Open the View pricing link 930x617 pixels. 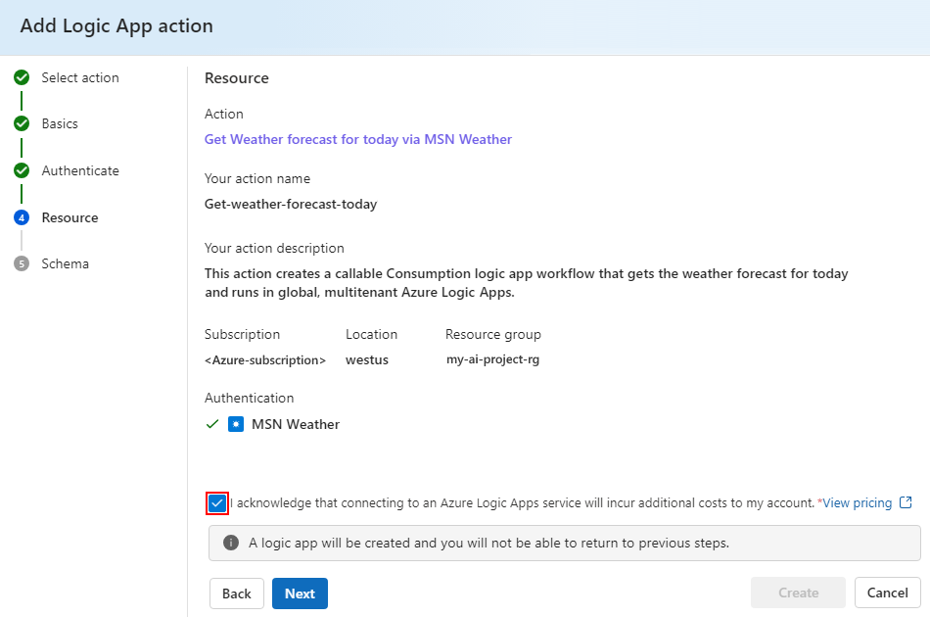click(857, 502)
